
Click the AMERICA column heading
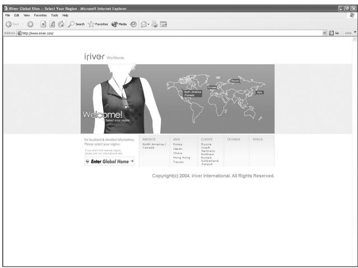[149, 139]
